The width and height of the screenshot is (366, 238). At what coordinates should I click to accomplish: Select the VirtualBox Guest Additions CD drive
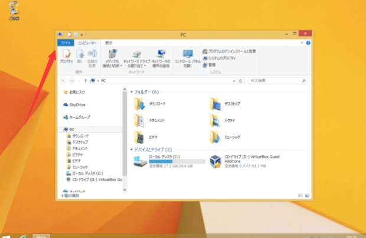[245, 161]
